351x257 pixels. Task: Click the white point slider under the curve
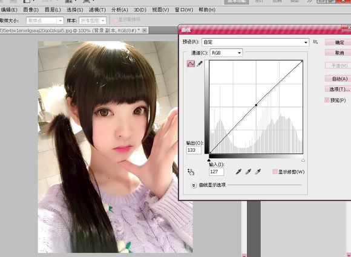point(303,160)
